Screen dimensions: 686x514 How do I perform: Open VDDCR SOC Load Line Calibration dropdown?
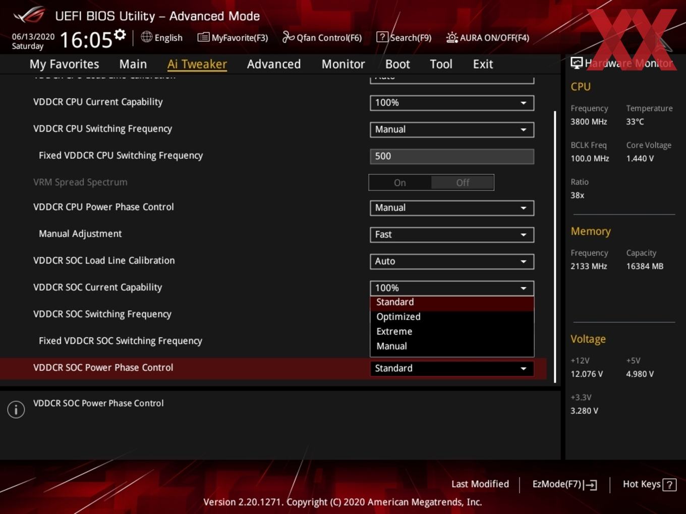click(x=452, y=261)
